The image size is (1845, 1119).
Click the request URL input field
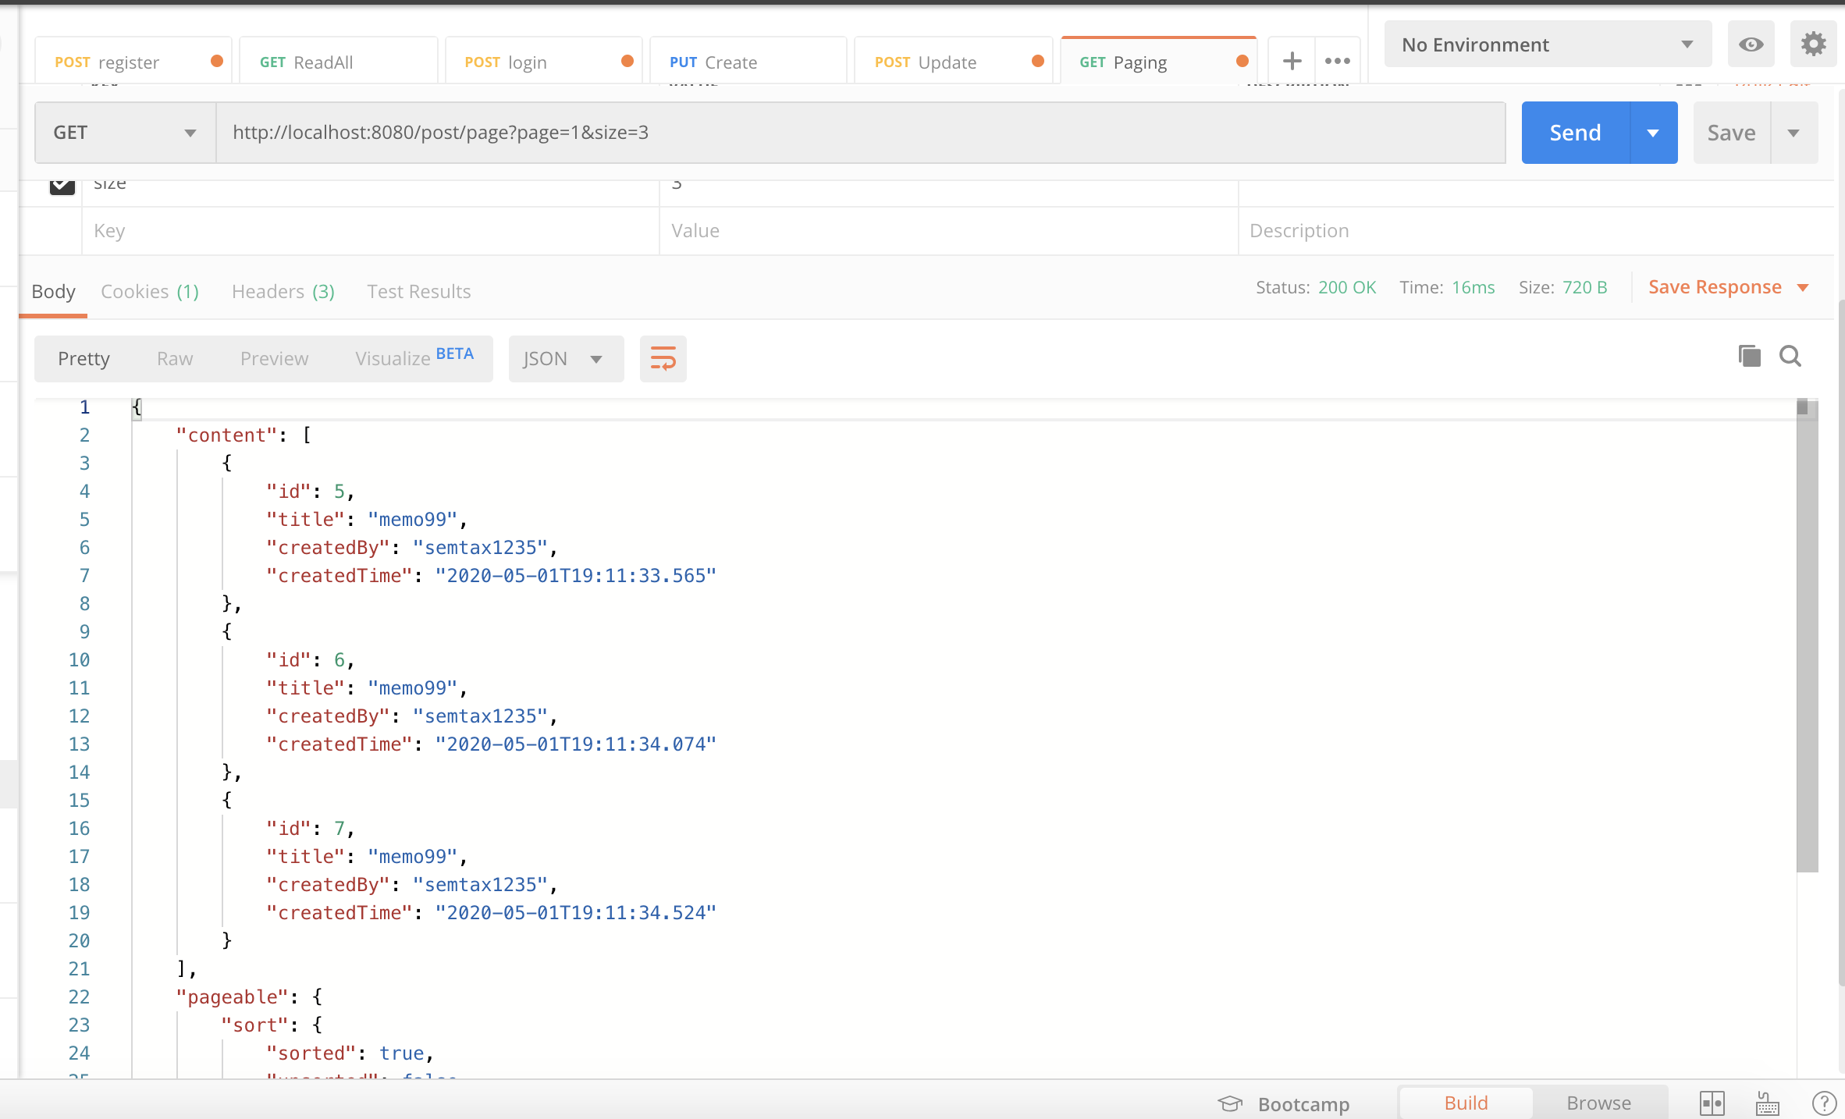point(859,133)
